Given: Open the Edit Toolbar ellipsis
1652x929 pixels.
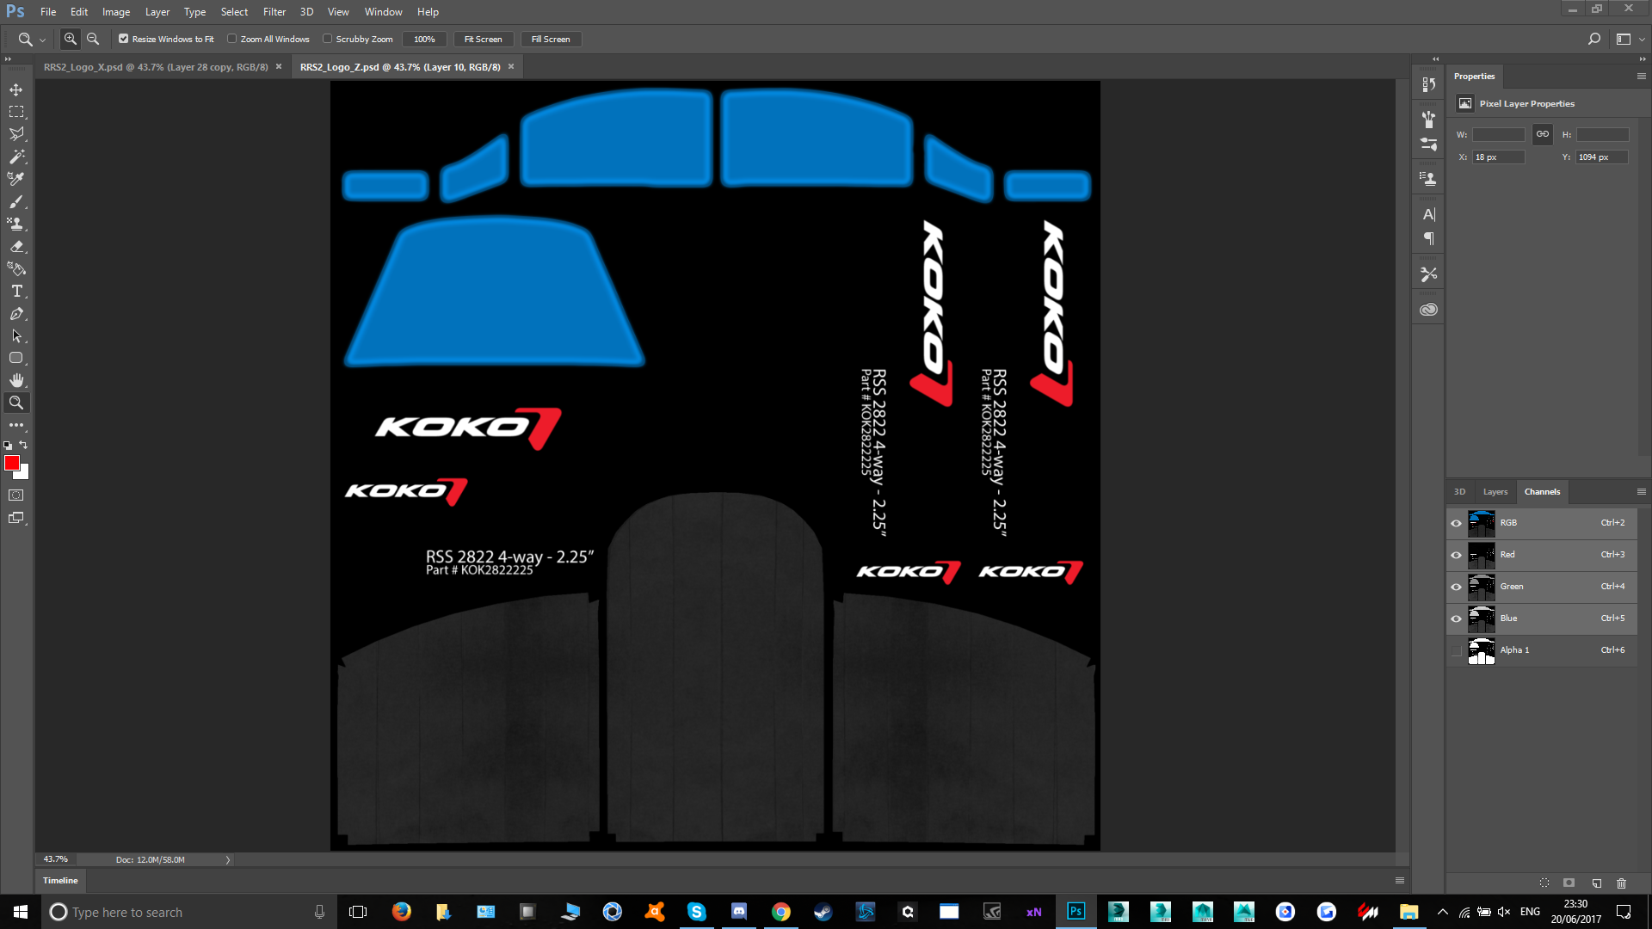Looking at the screenshot, I should (x=16, y=425).
